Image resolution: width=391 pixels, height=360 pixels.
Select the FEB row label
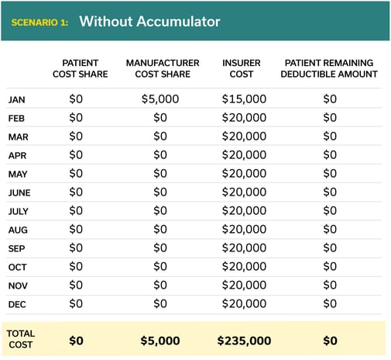pos(16,118)
